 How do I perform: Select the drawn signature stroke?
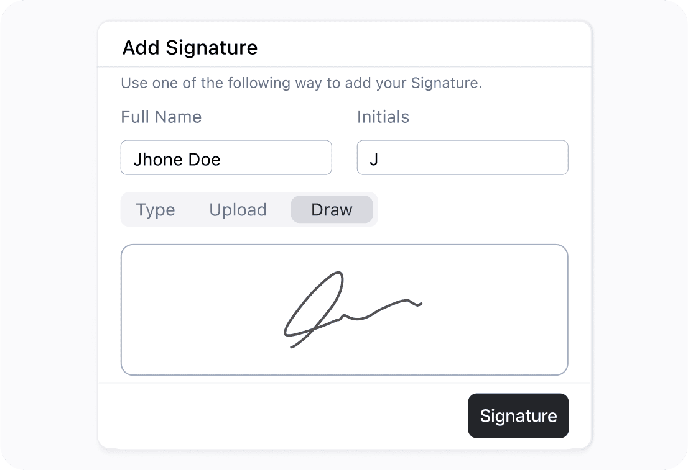tap(348, 307)
